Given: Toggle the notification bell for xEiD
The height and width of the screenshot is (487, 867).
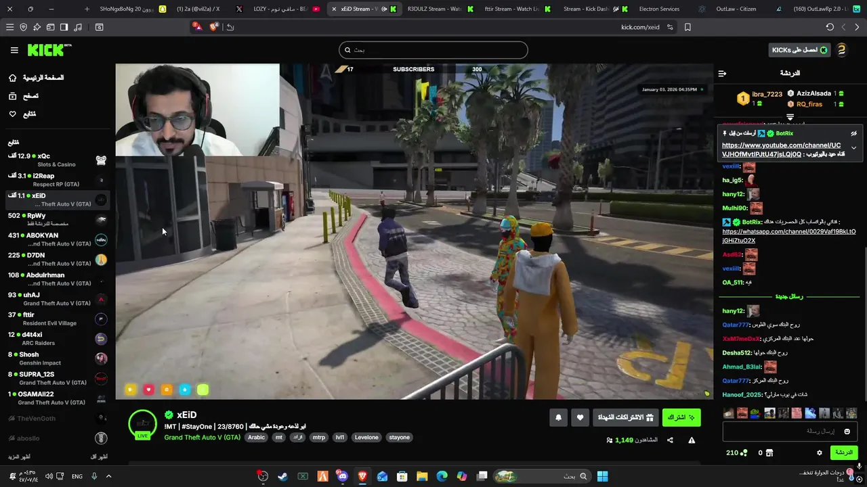Looking at the screenshot, I should (558, 417).
